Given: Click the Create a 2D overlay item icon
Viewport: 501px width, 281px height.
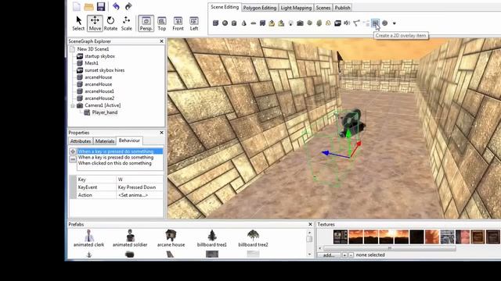Looking at the screenshot, I should tap(376, 23).
